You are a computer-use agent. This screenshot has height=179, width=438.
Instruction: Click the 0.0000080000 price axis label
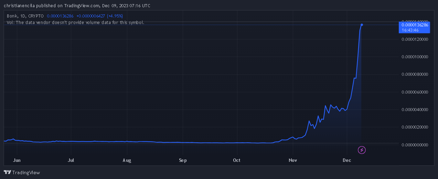[415, 74]
